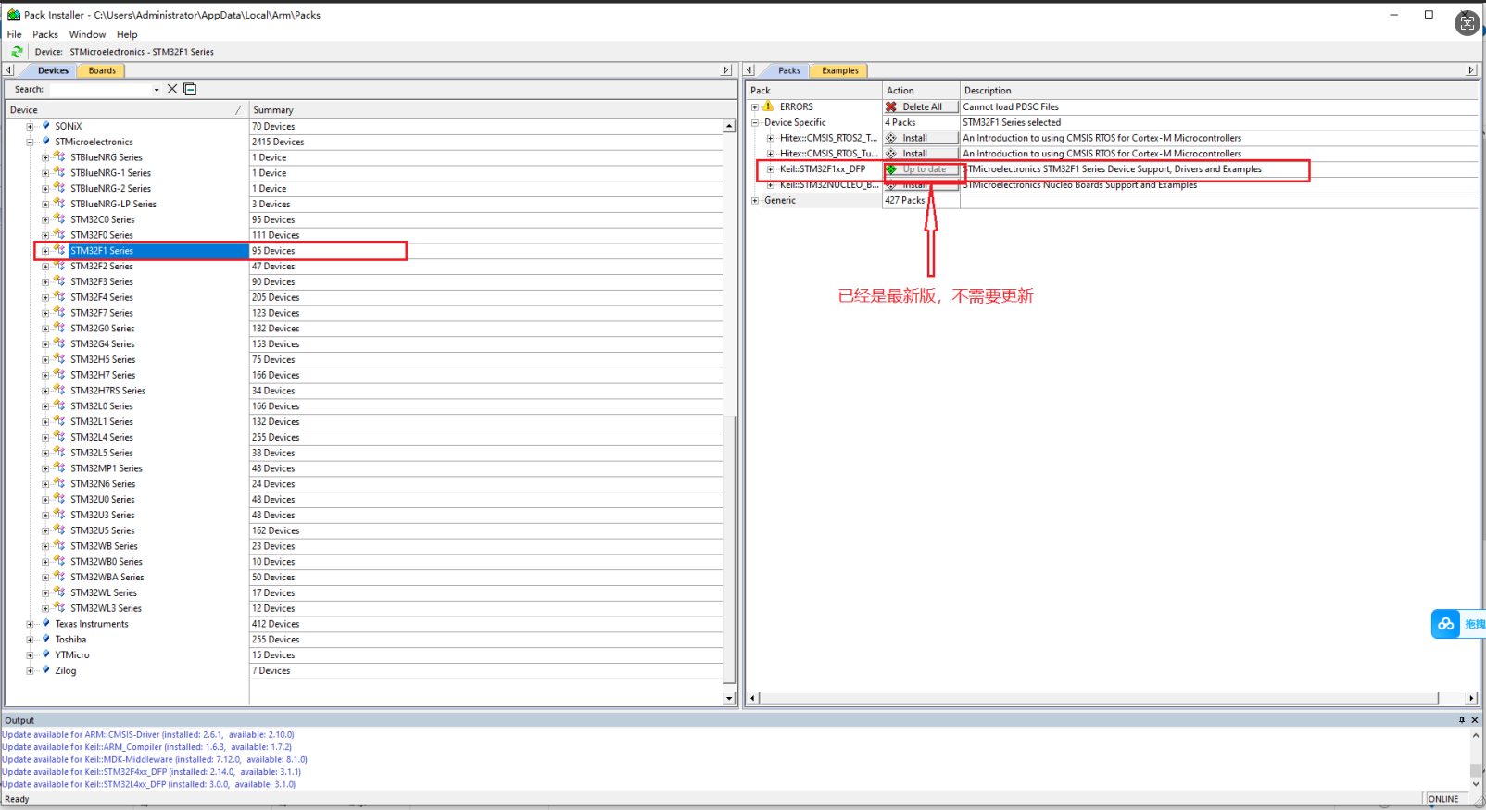Click the STM32F1 Series chip icon
The height and width of the screenshot is (810, 1486).
(59, 250)
